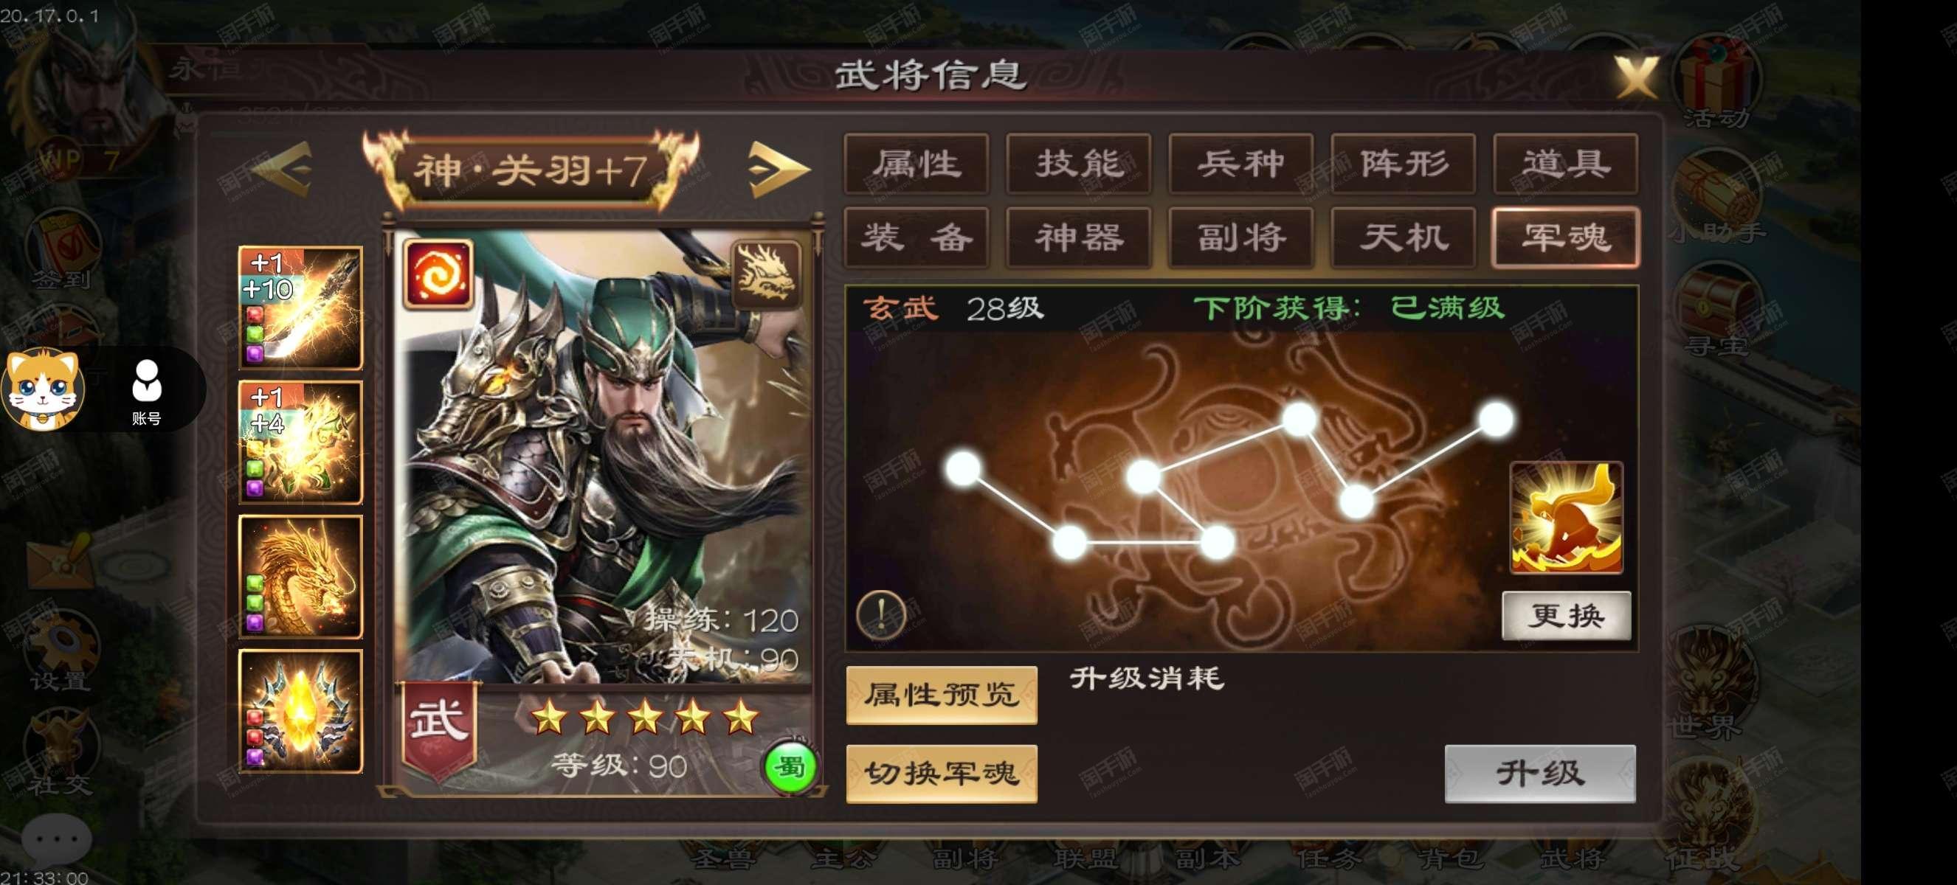Select the golden dragon equipment slot
The height and width of the screenshot is (885, 1957).
pyautogui.click(x=301, y=577)
